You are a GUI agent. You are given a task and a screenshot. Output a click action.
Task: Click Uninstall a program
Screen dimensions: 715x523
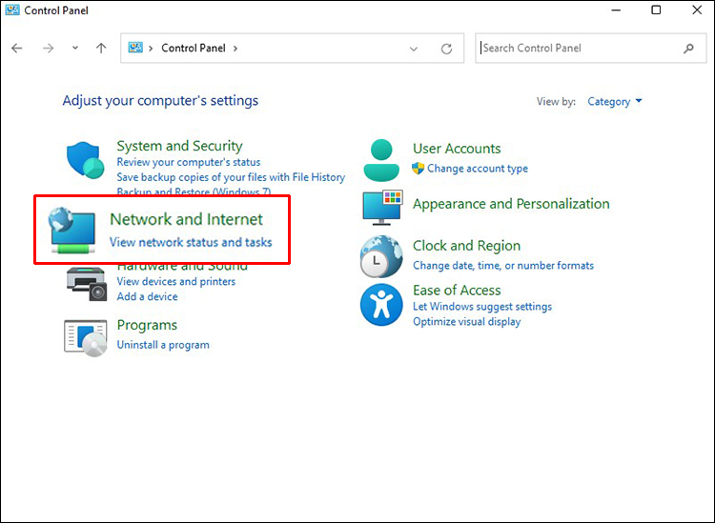point(163,345)
